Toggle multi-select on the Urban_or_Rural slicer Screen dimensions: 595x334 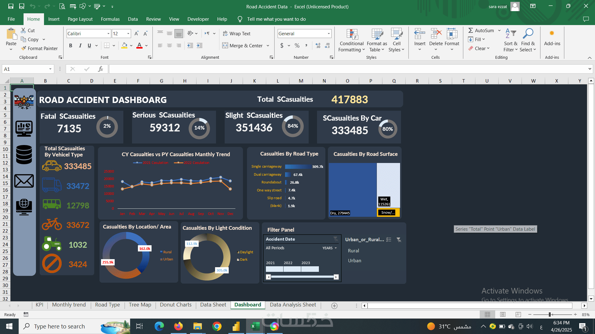click(389, 240)
